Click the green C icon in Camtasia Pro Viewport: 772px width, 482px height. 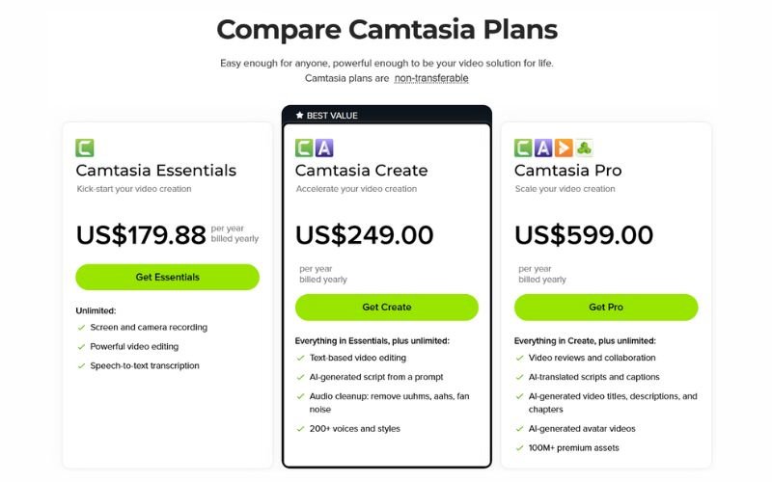click(523, 148)
